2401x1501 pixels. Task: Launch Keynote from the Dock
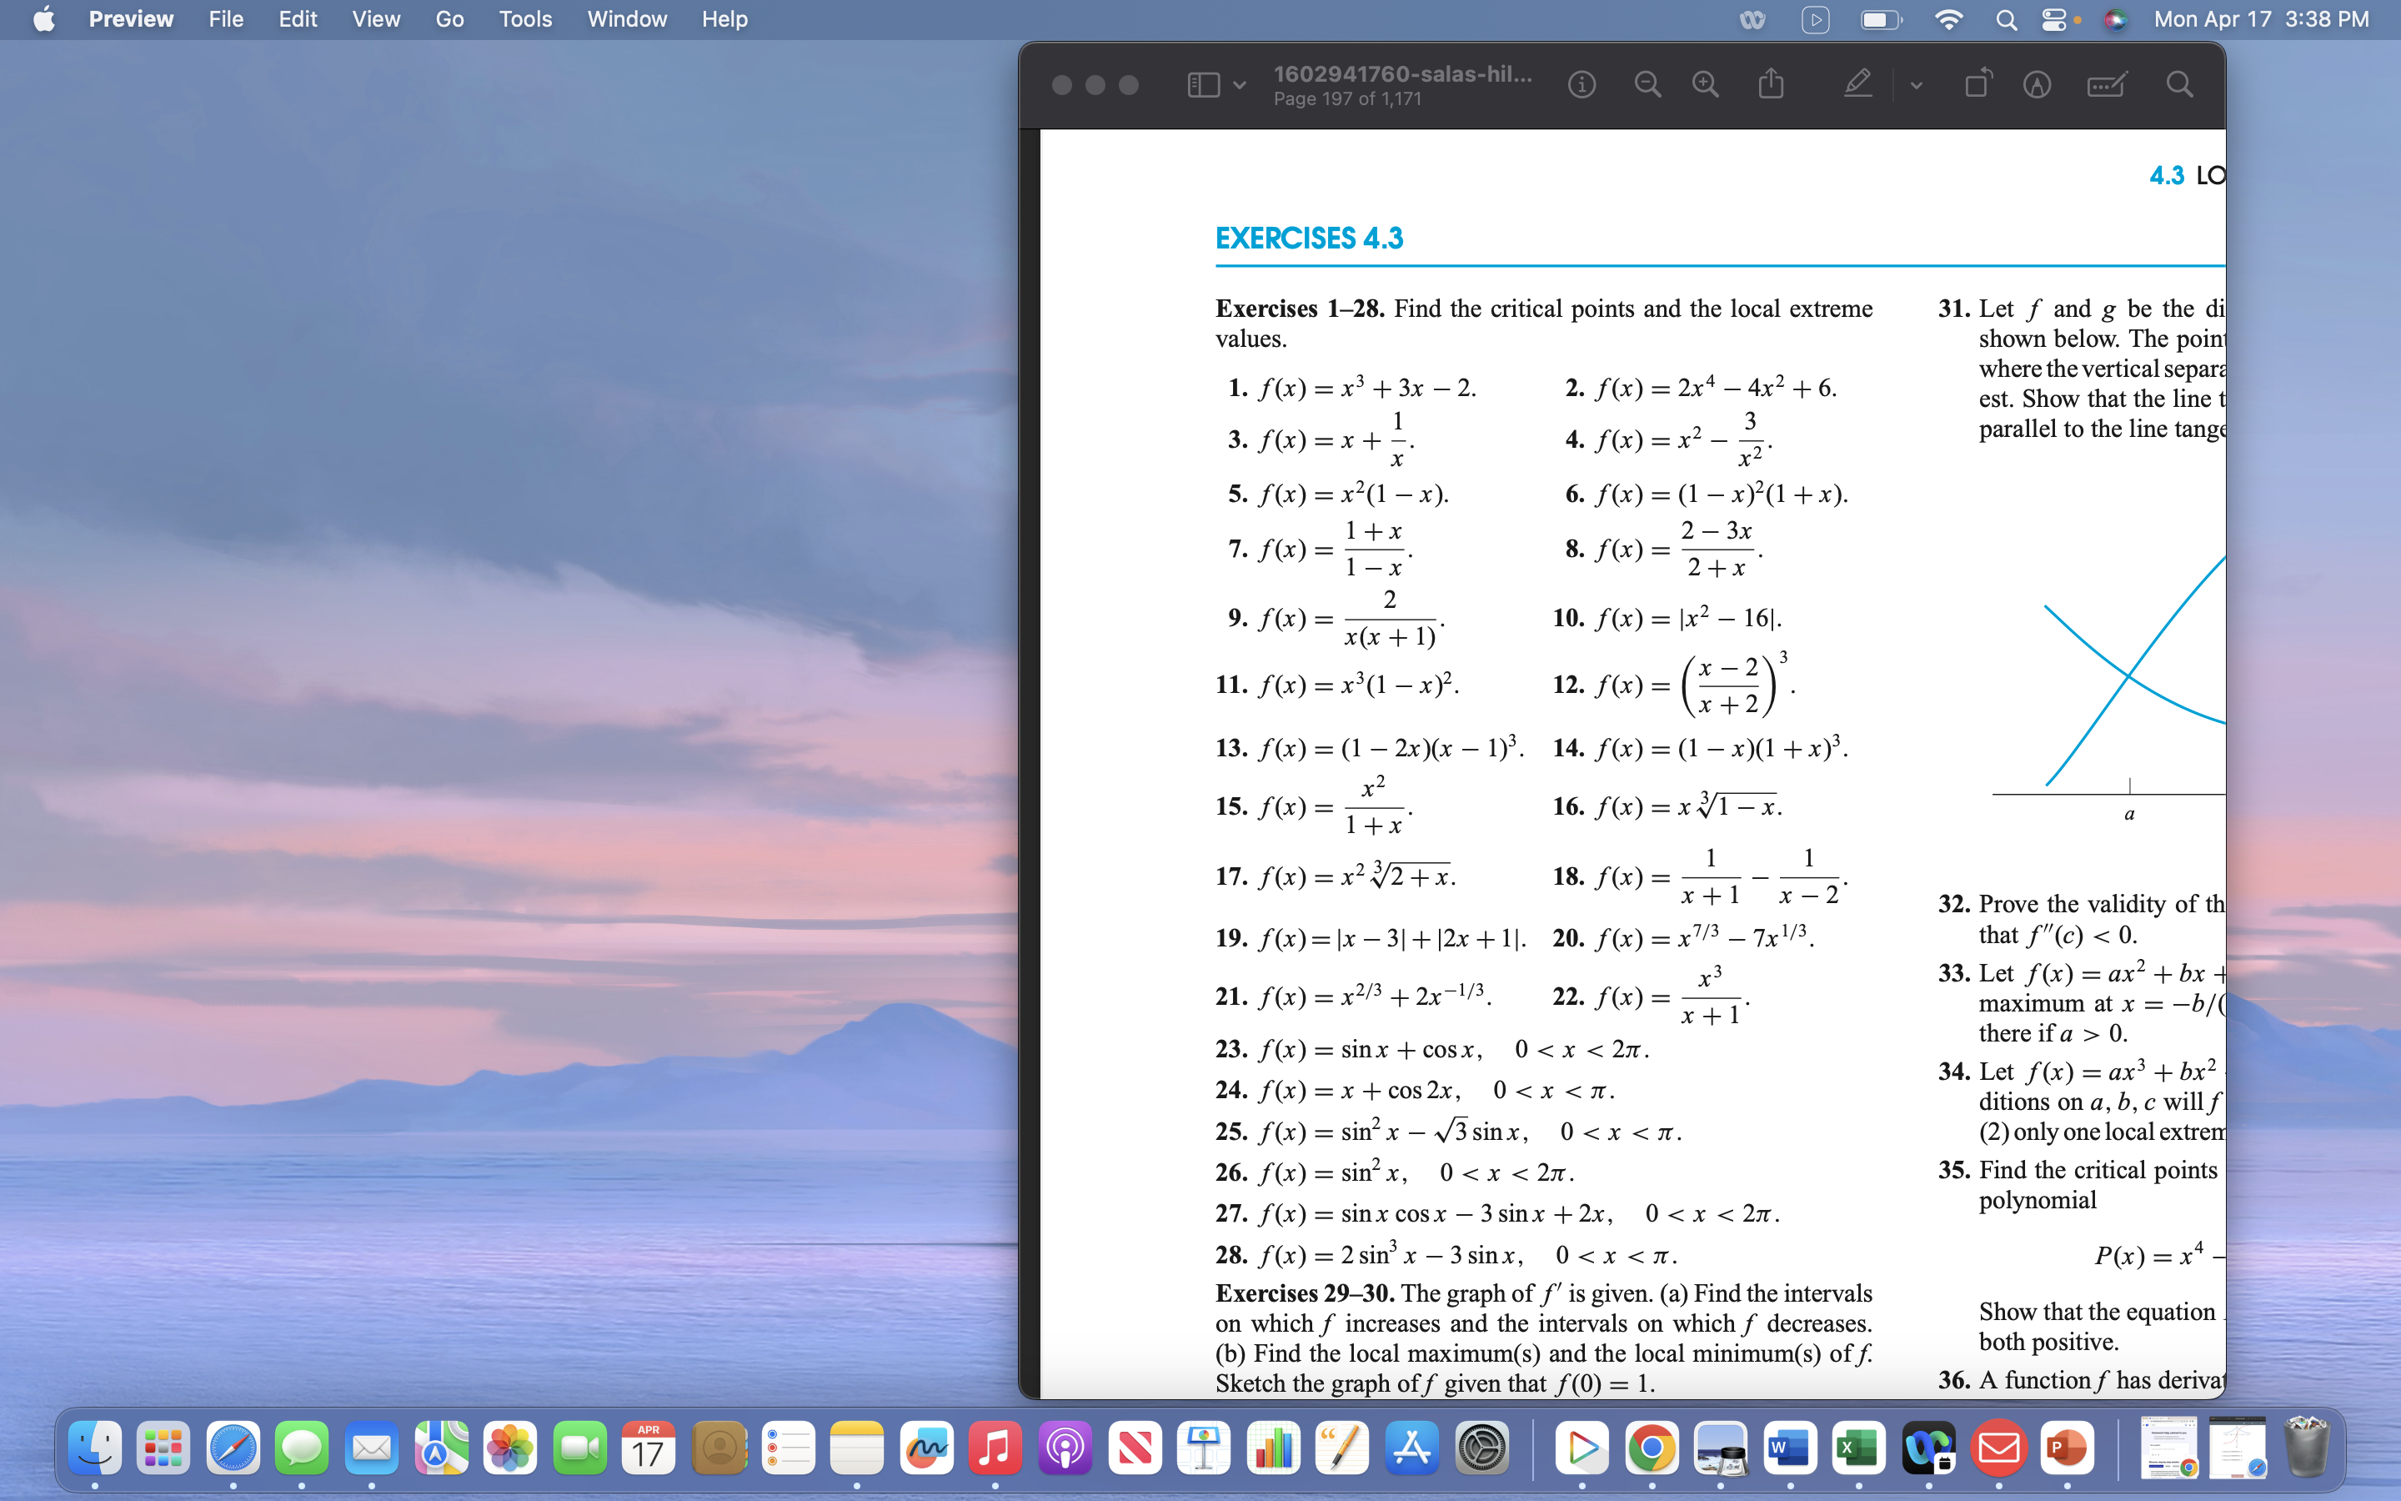(x=1202, y=1448)
